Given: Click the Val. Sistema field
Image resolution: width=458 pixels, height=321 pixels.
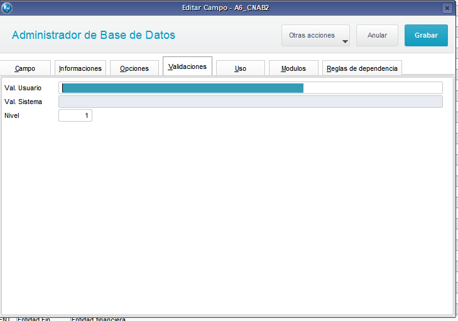Looking at the screenshot, I should point(251,102).
